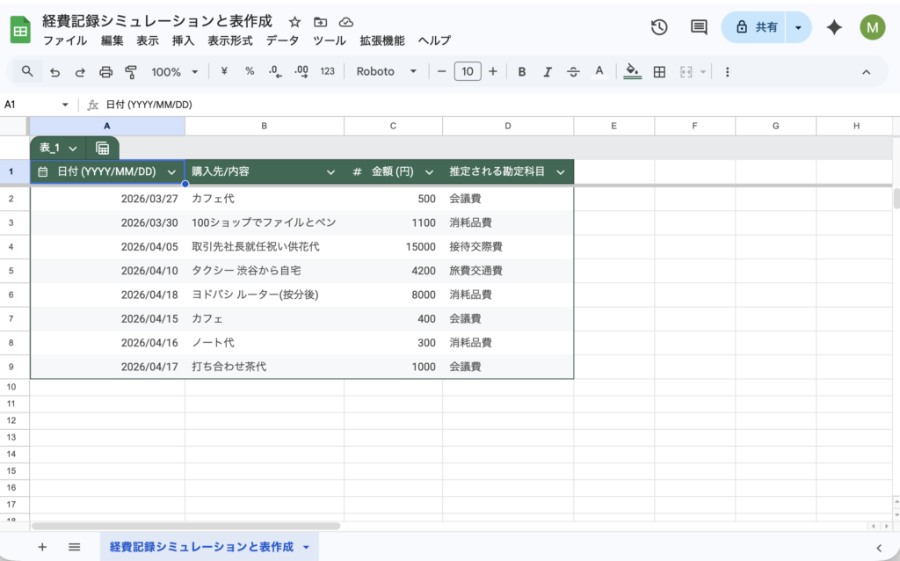Open the Roboto font dropdown
This screenshot has width=900, height=561.
click(x=386, y=72)
